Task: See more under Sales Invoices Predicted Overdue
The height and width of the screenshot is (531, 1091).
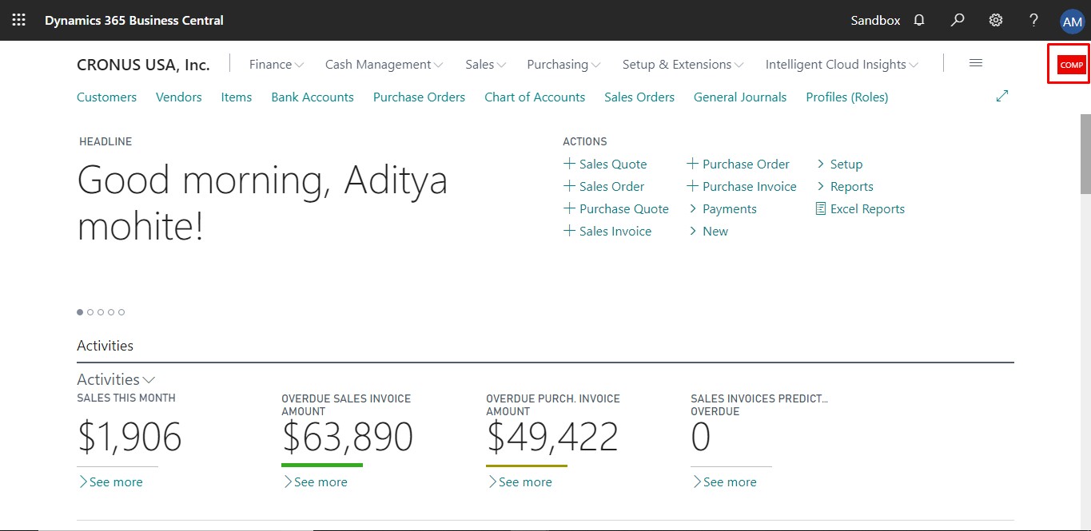Action: (x=724, y=481)
